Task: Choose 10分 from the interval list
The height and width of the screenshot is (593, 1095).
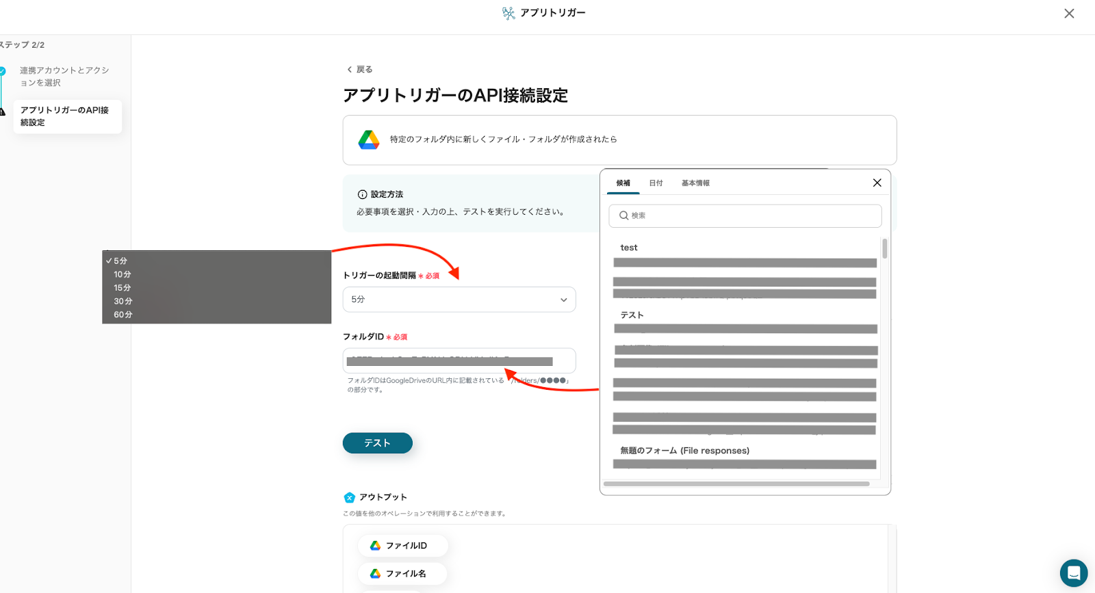Action: point(123,274)
